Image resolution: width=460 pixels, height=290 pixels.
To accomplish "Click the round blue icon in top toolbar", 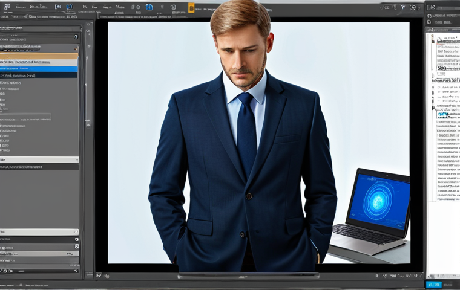I will (x=149, y=7).
